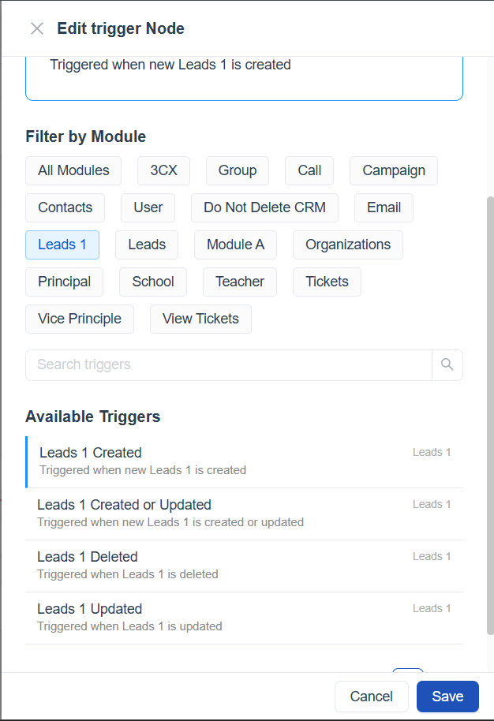Image resolution: width=494 pixels, height=721 pixels.
Task: Filter triggers by Campaign module
Action: pos(393,170)
